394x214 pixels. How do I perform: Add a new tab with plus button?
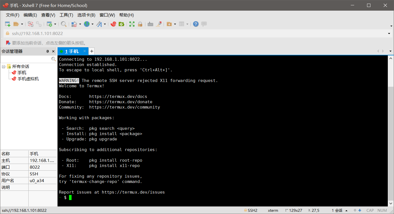92,51
